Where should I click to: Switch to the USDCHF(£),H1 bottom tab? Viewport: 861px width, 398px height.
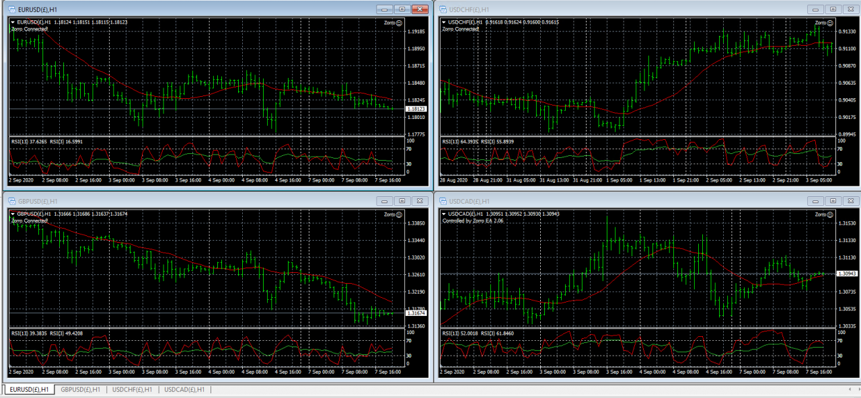pyautogui.click(x=132, y=389)
